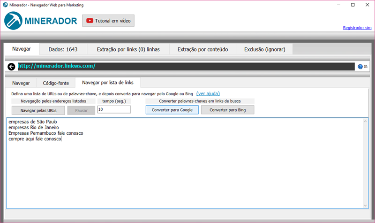Minimize the Minerador window

point(338,5)
